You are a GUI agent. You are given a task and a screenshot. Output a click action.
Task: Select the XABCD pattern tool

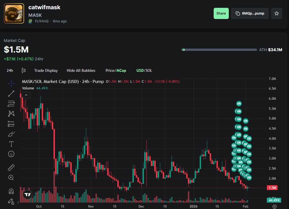point(11,113)
